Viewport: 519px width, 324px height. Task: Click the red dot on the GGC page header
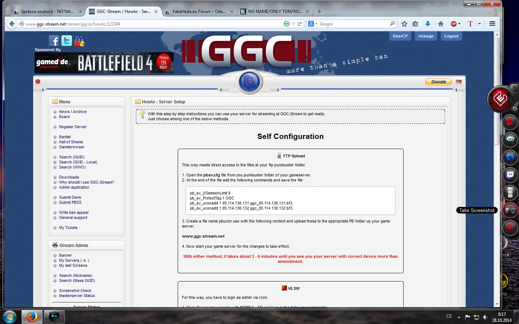[x=38, y=82]
